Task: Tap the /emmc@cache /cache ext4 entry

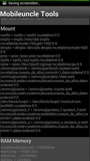Action: (x=44, y=93)
